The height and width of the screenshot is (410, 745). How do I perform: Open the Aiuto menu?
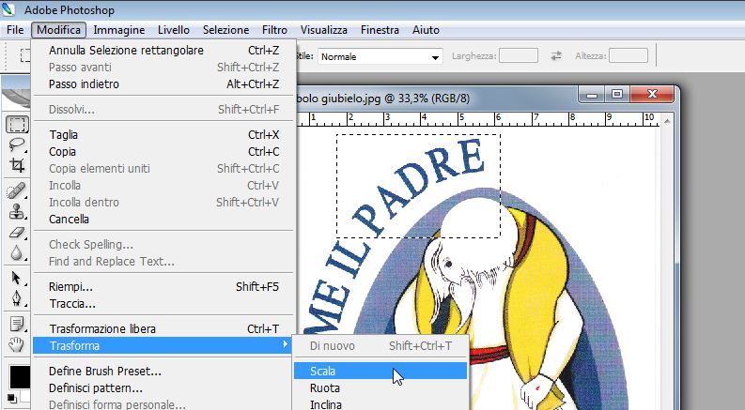pyautogui.click(x=426, y=30)
